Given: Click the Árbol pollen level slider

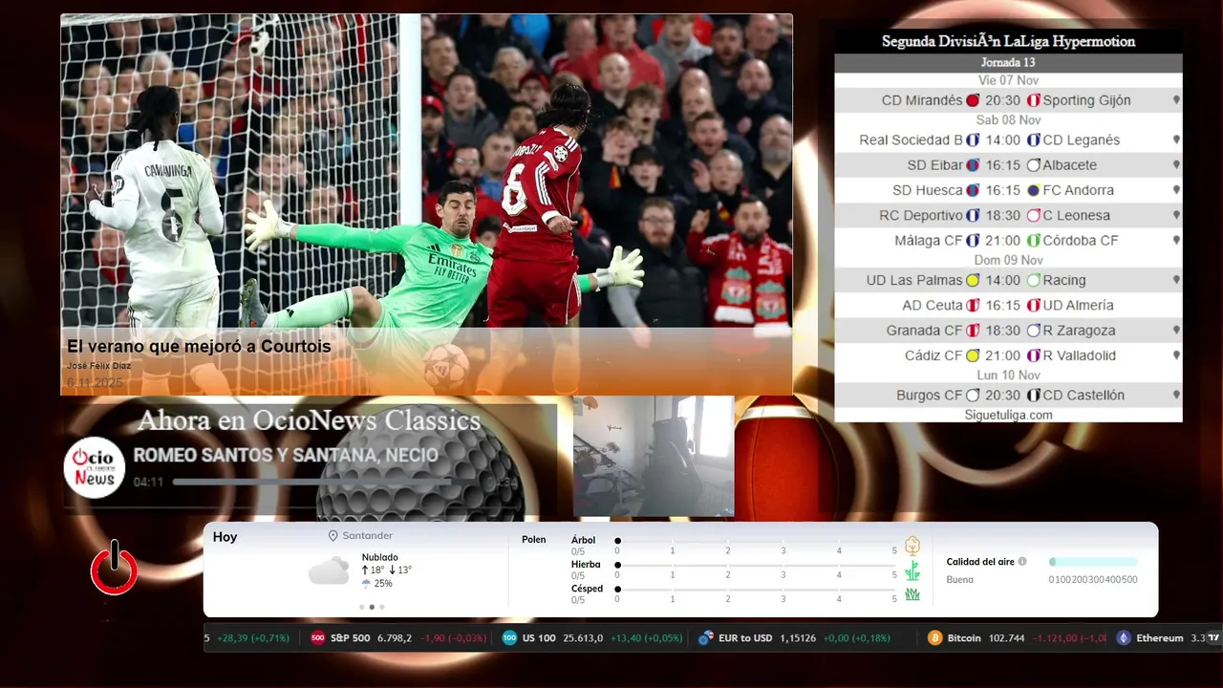Looking at the screenshot, I should 756,541.
